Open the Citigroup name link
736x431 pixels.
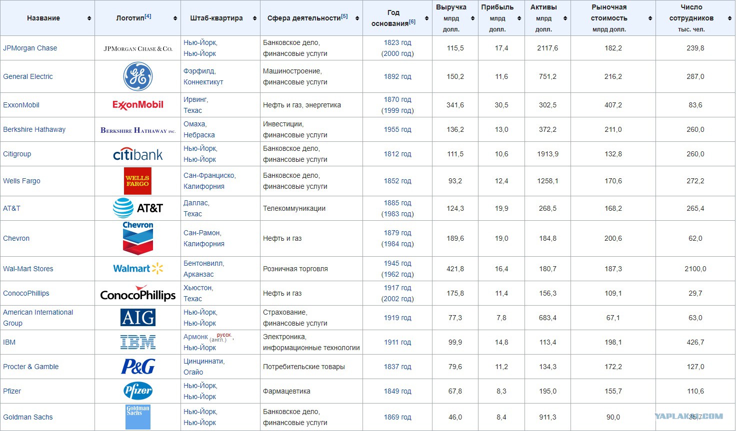click(x=17, y=154)
